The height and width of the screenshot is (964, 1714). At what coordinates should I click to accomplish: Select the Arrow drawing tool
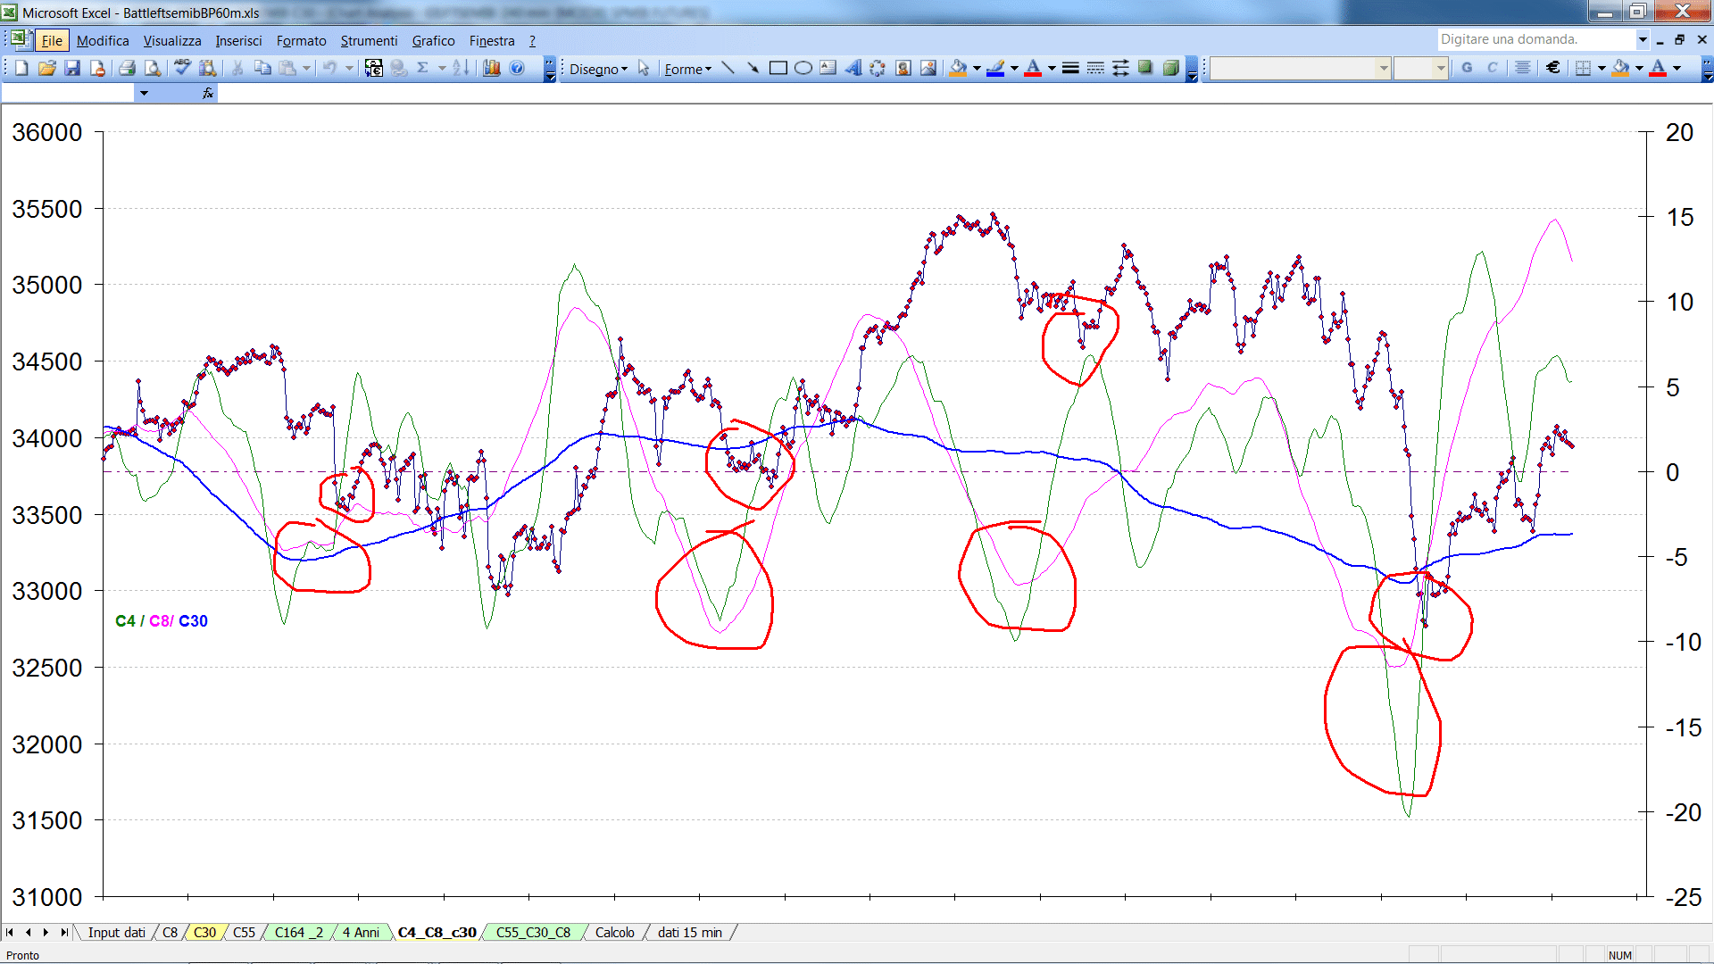tap(753, 68)
